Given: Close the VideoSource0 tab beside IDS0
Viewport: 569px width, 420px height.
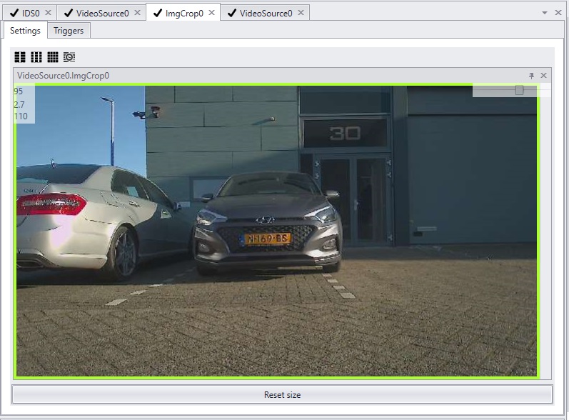Looking at the screenshot, I should pyautogui.click(x=137, y=13).
